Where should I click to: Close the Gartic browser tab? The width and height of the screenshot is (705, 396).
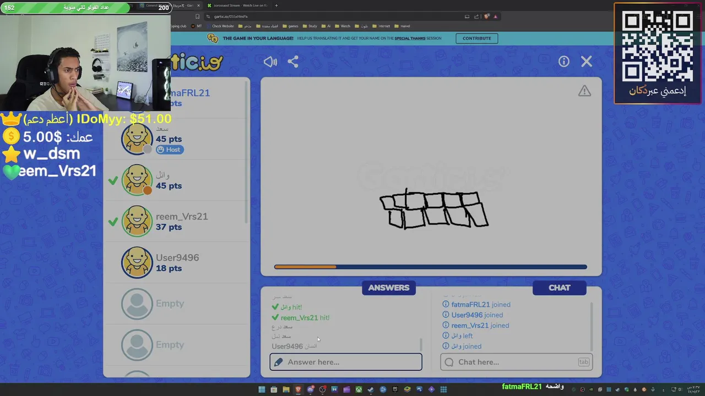pyautogui.click(x=198, y=5)
